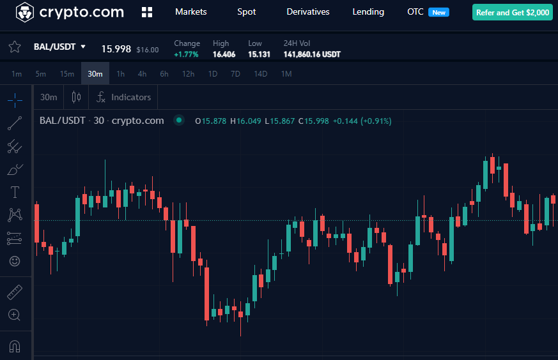Click the legend change +0.144 (+0.91%)
This screenshot has width=558, height=360.
click(x=362, y=121)
